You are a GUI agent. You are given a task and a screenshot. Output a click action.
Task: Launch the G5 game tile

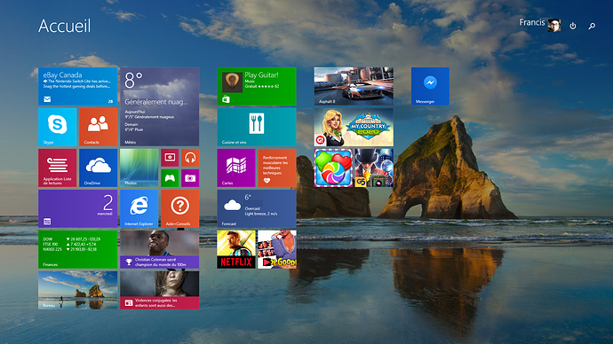(x=374, y=168)
